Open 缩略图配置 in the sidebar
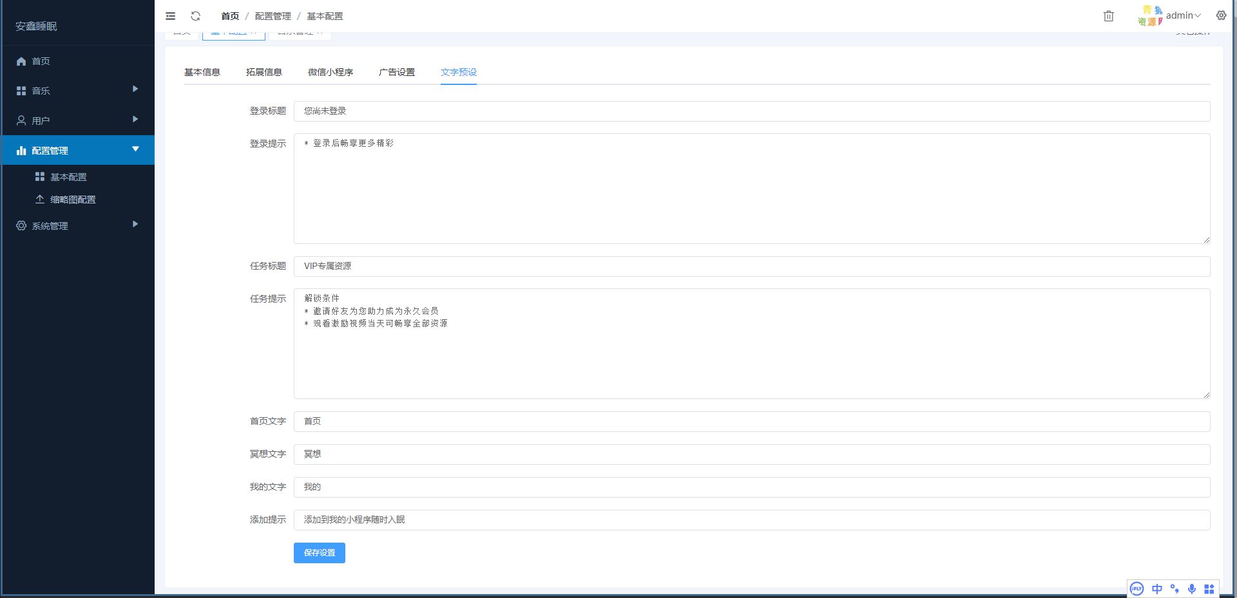 tap(73, 200)
